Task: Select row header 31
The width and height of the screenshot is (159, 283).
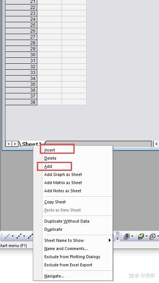Action: pos(21,61)
